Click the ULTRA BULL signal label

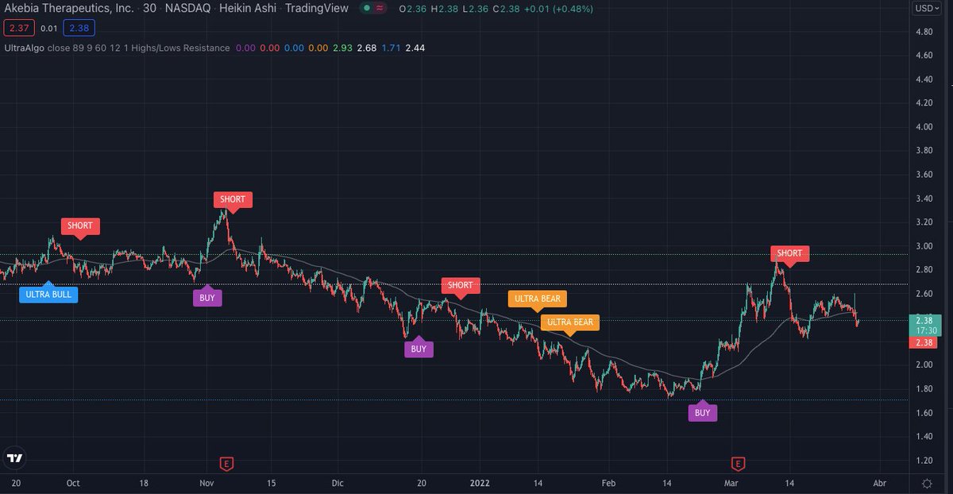pyautogui.click(x=48, y=294)
